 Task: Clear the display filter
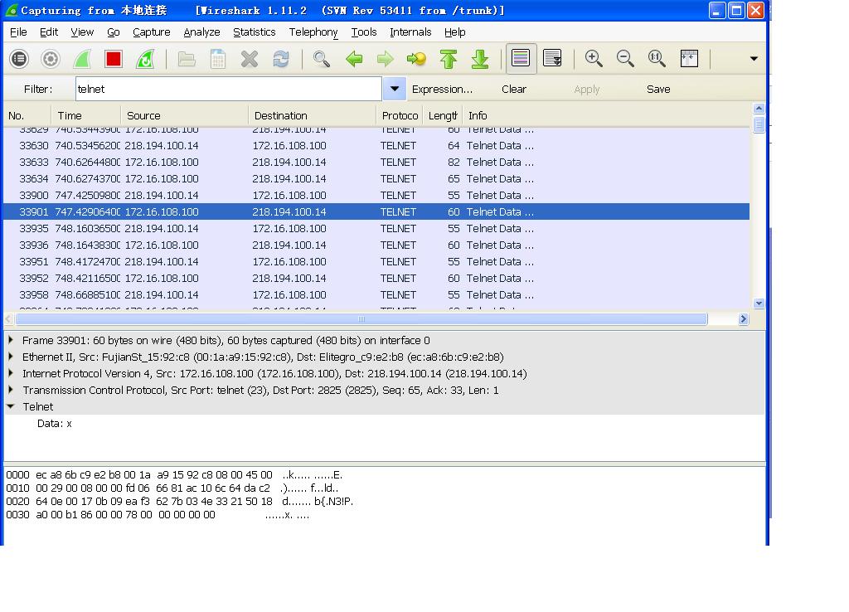514,90
